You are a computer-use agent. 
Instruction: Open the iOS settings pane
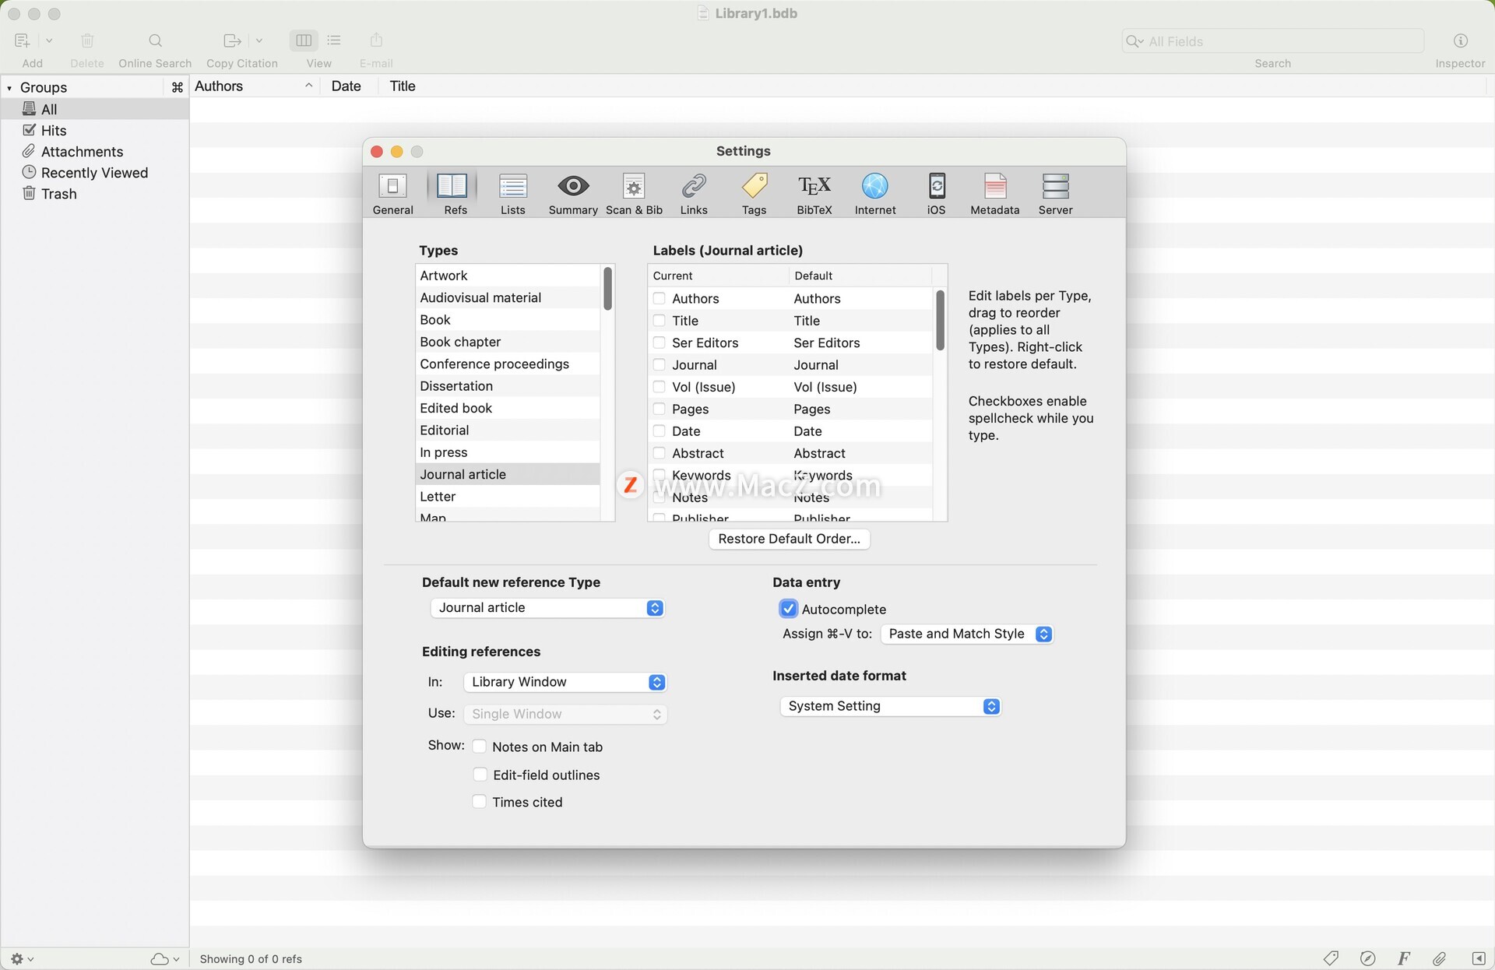936,193
